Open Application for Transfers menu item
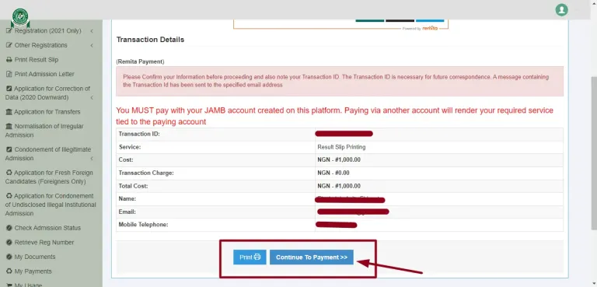This screenshot has width=597, height=287. coord(47,112)
